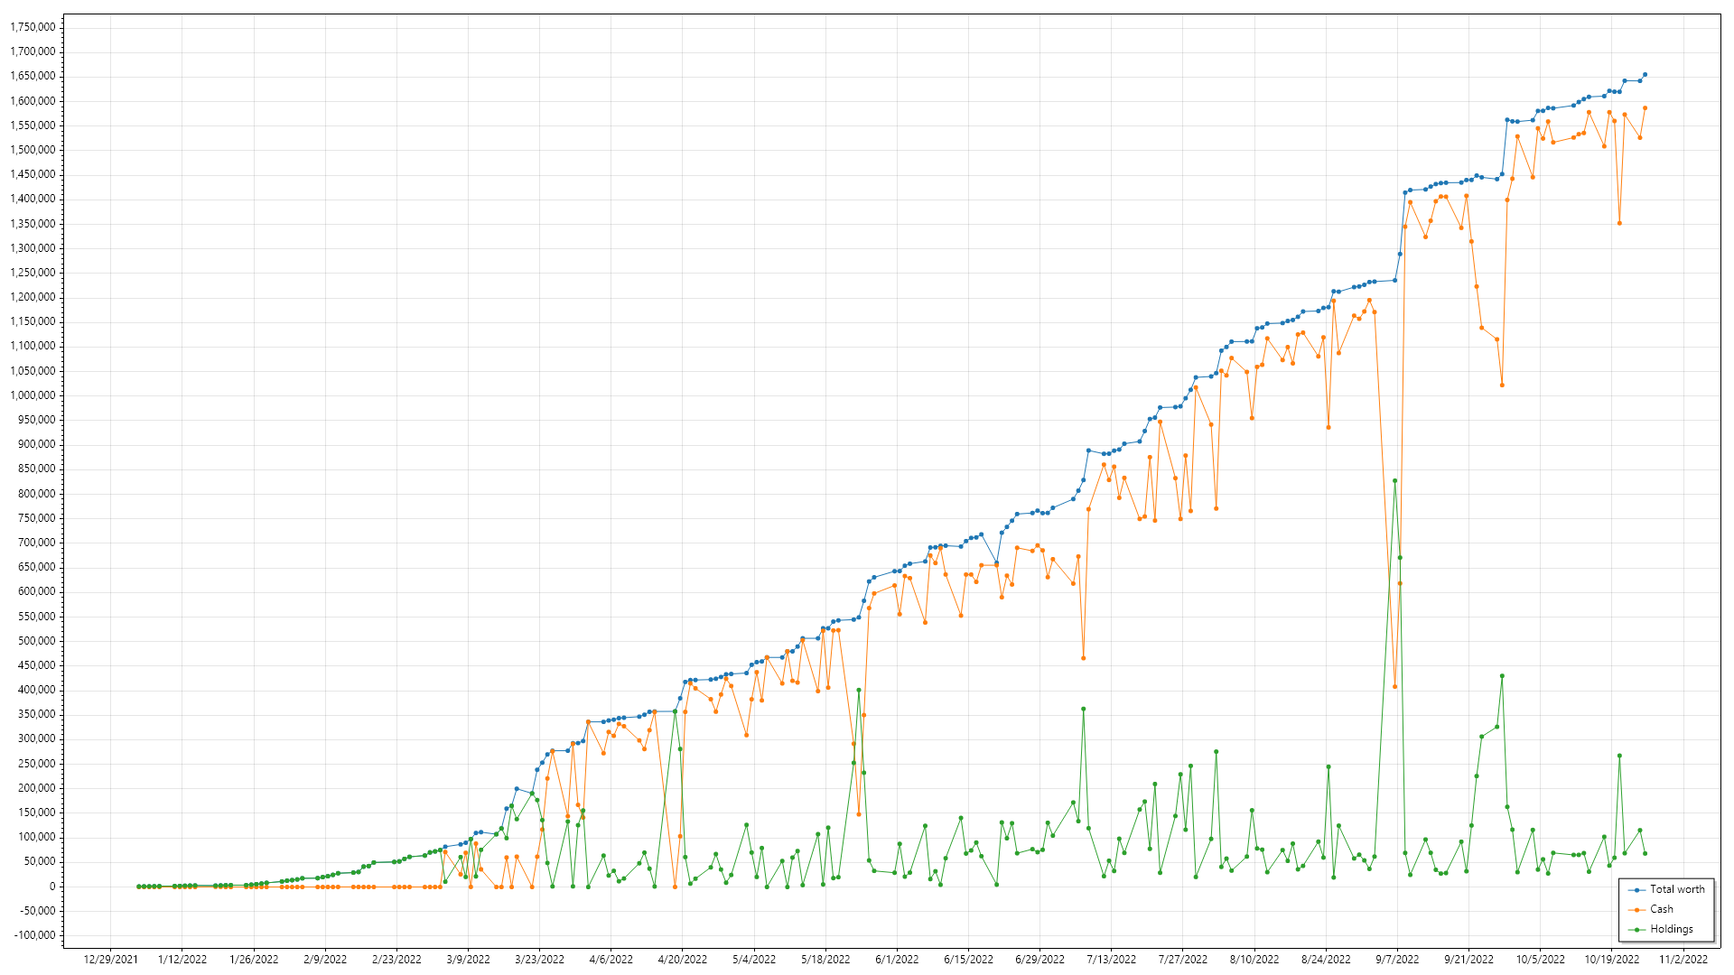Click the 6/29/2022 date axis label

[x=1040, y=960]
